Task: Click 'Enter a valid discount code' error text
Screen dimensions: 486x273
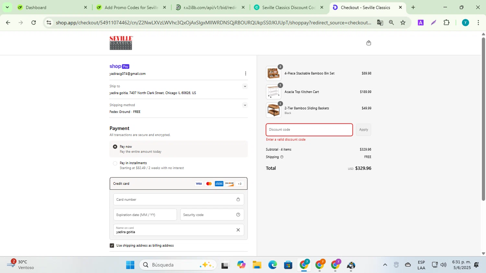Action: pos(286,140)
